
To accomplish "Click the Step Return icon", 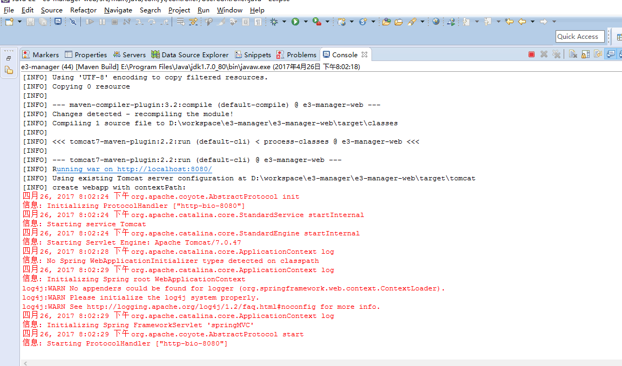I will [x=164, y=22].
